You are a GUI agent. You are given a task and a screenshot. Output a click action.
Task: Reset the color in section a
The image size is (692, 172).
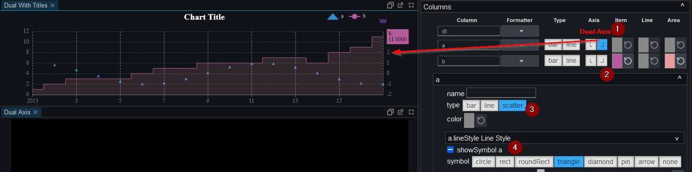(481, 120)
